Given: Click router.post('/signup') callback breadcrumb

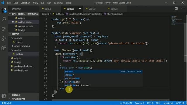Looking at the screenshot, I should (x=83, y=14).
